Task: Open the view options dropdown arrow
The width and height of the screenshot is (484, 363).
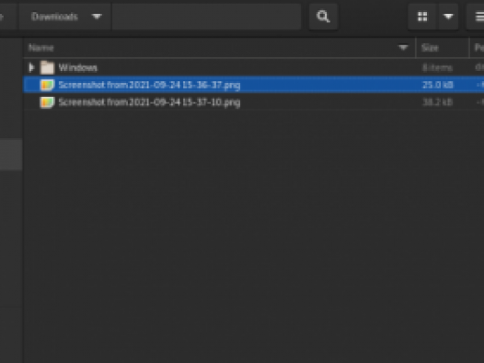Action: [448, 17]
